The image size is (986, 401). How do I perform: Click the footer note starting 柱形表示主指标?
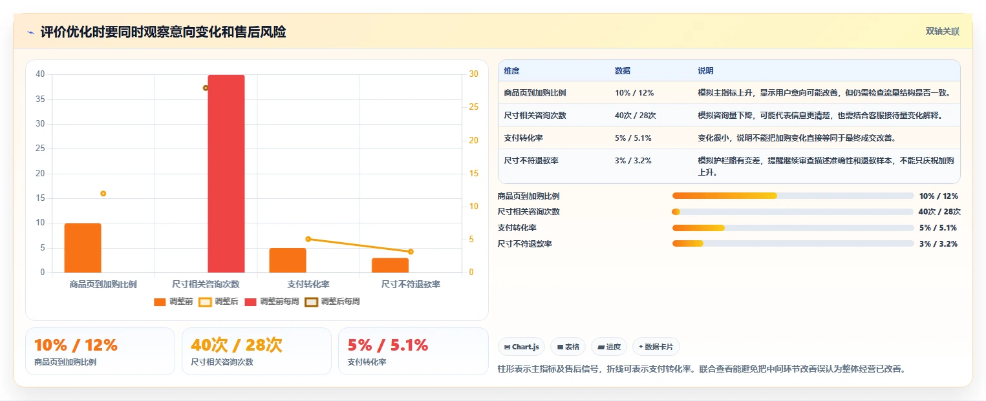[702, 369]
